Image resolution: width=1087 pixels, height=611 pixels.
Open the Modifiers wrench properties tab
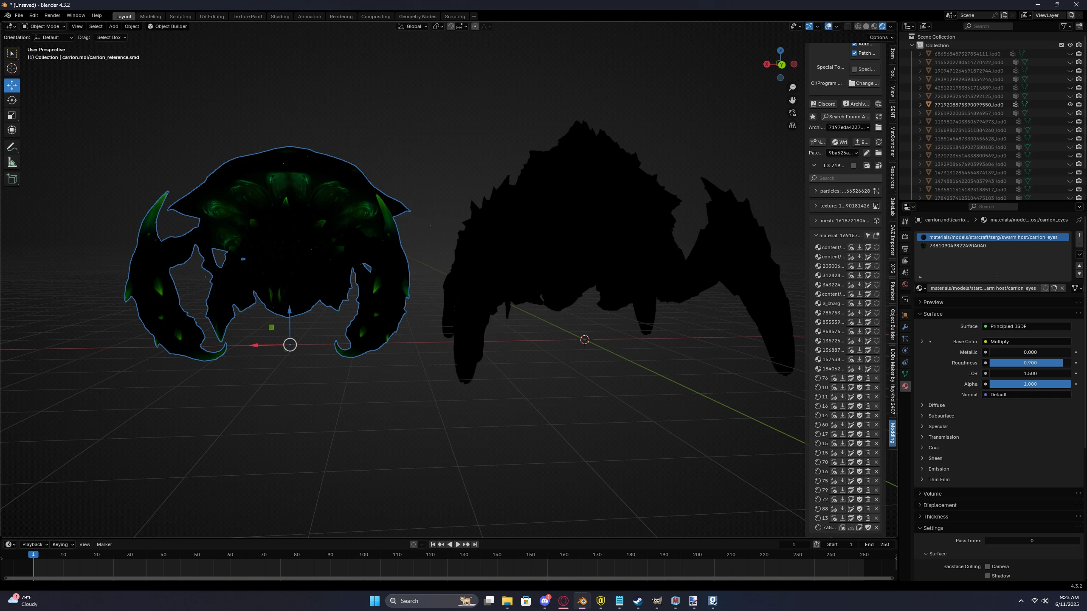coord(905,327)
